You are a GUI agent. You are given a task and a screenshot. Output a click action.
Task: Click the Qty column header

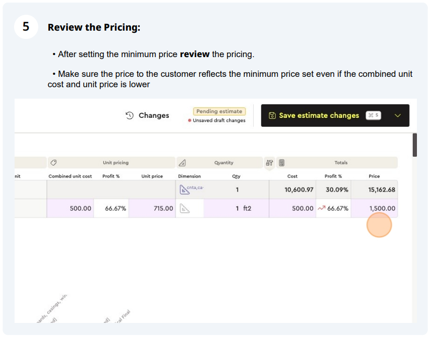point(236,176)
